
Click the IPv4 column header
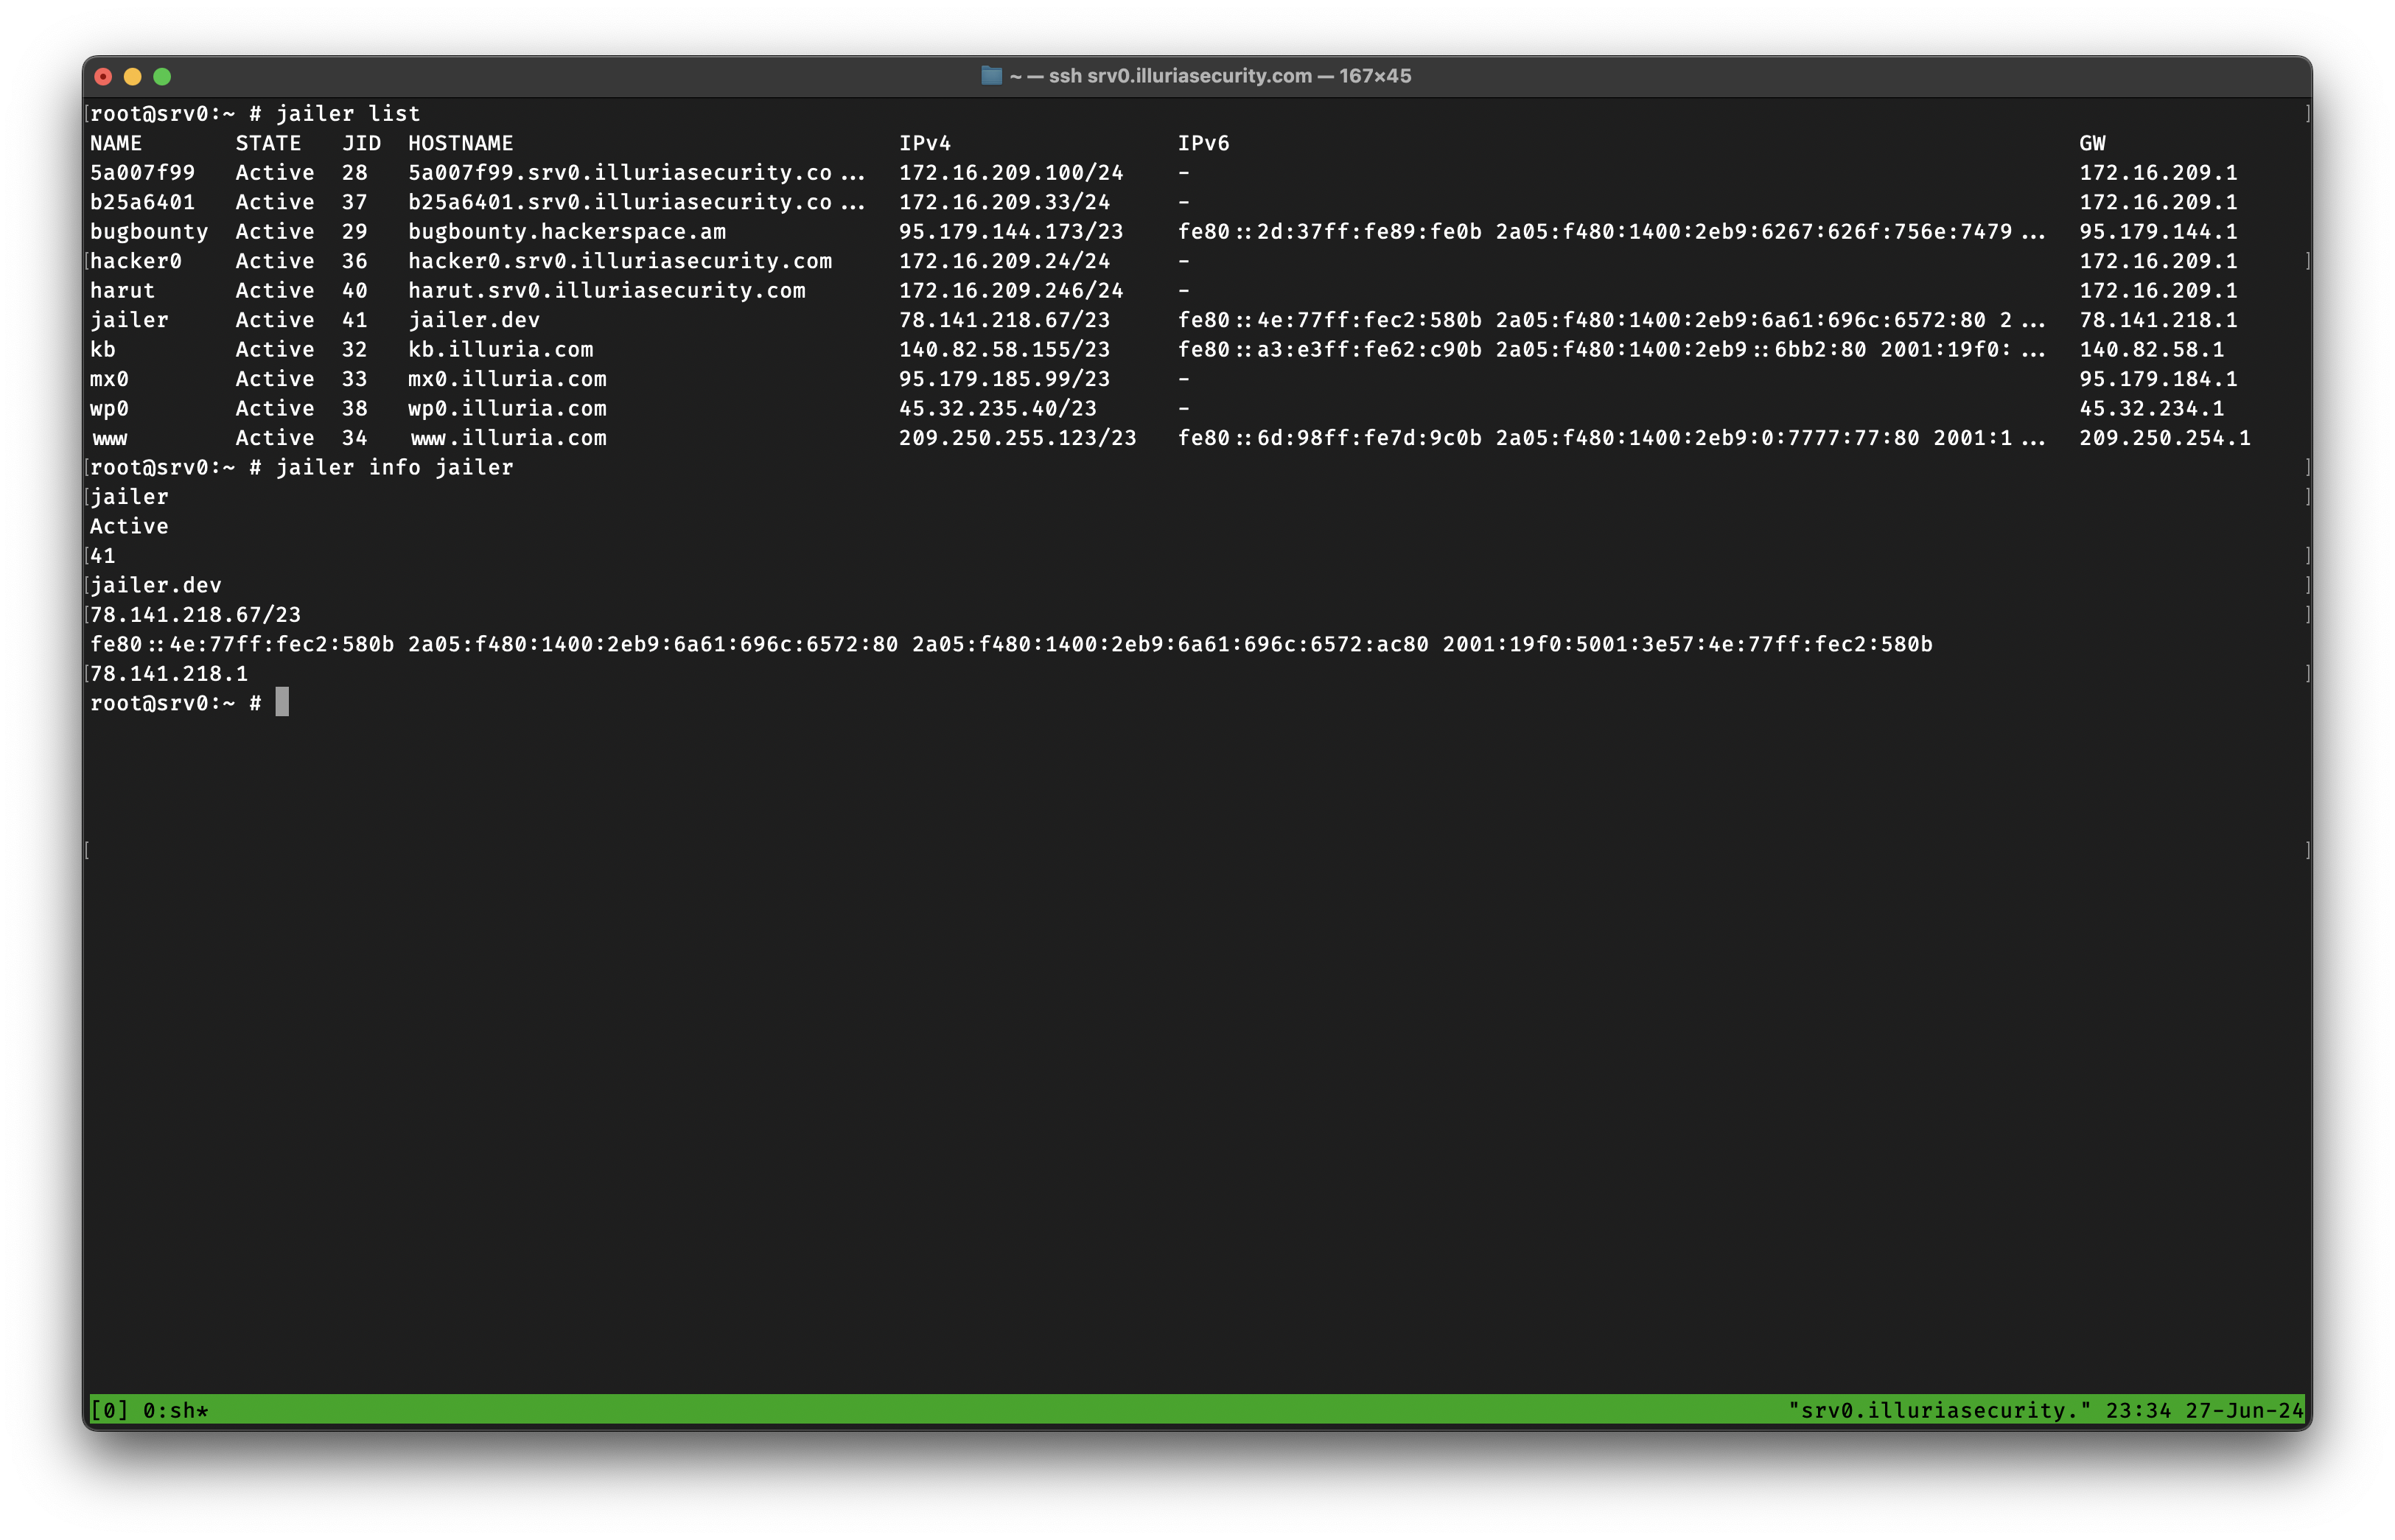924,143
